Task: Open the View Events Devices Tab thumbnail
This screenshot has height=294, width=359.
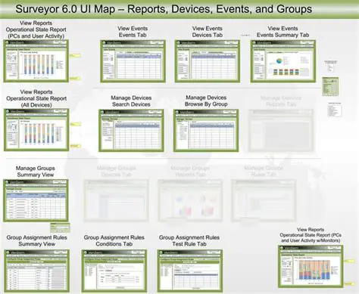Action: coord(208,61)
